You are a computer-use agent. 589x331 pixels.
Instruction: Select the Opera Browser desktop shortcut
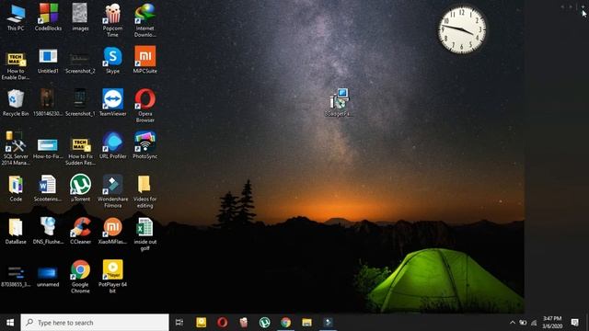pyautogui.click(x=145, y=106)
